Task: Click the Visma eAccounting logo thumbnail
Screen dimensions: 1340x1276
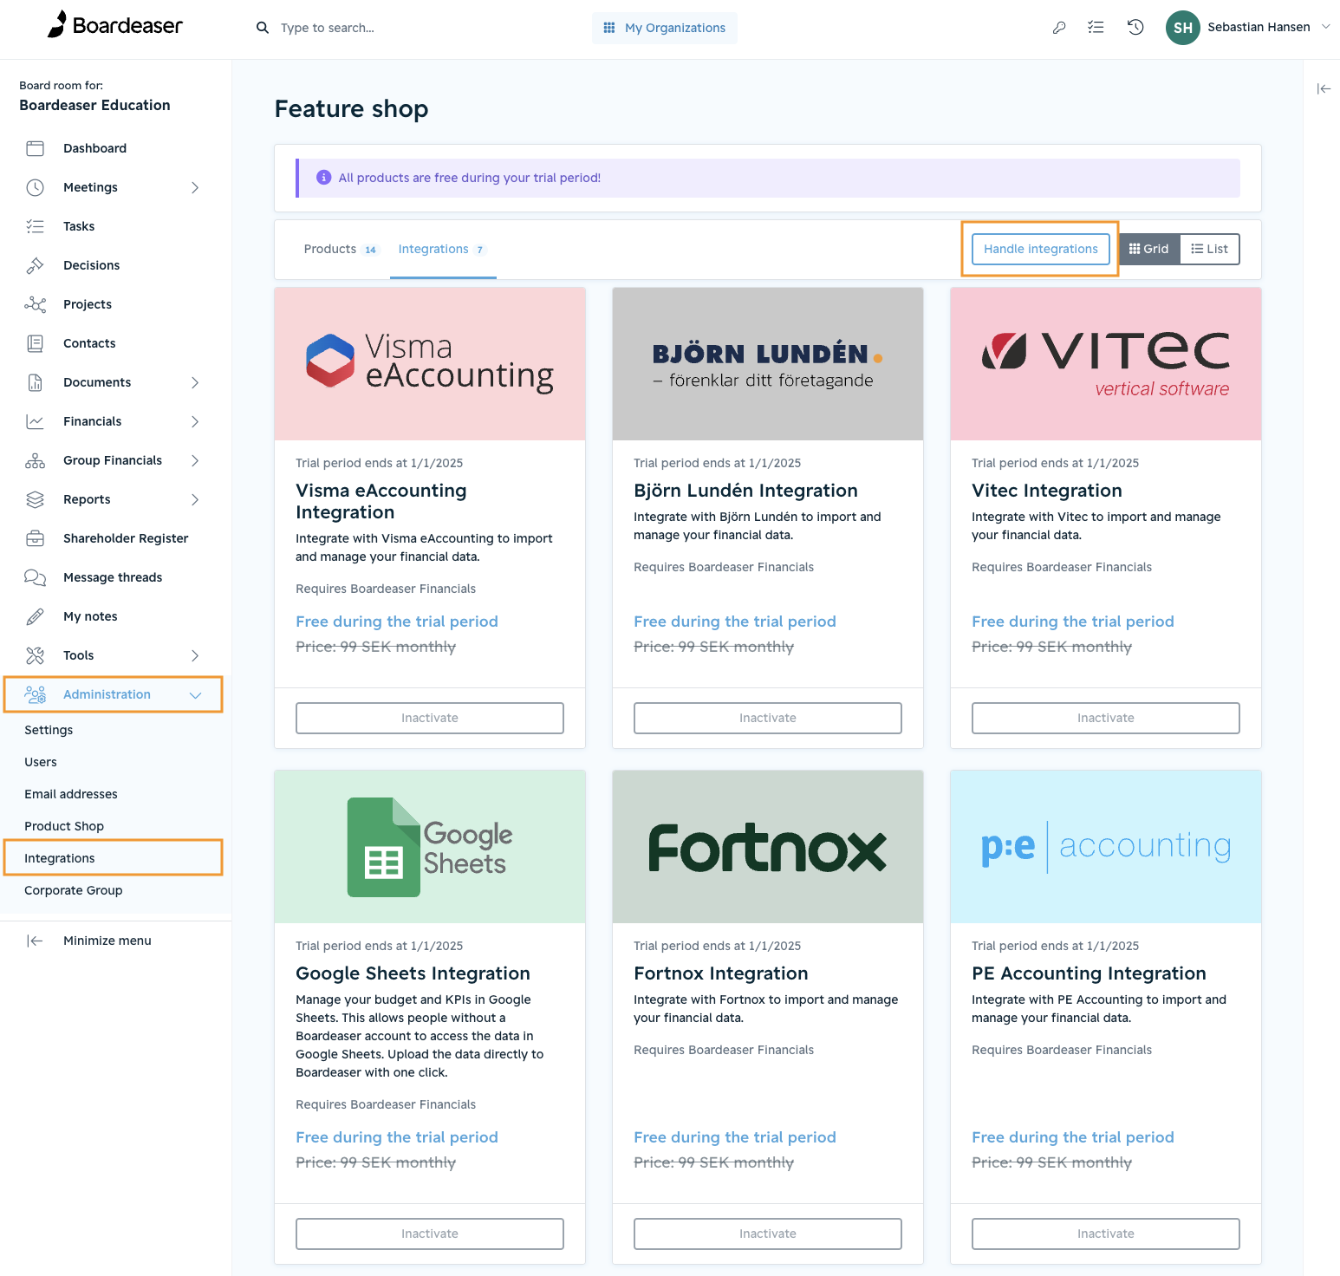Action: click(430, 364)
